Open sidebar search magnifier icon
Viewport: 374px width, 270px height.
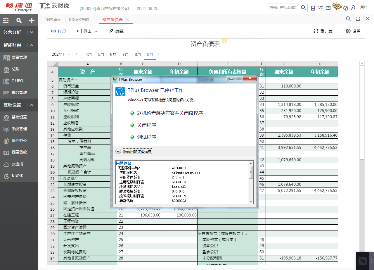(x=19, y=20)
